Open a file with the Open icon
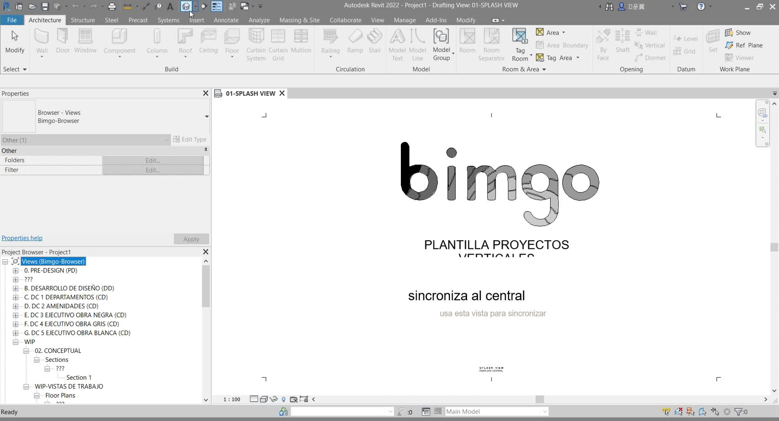The image size is (779, 421). pos(32,6)
